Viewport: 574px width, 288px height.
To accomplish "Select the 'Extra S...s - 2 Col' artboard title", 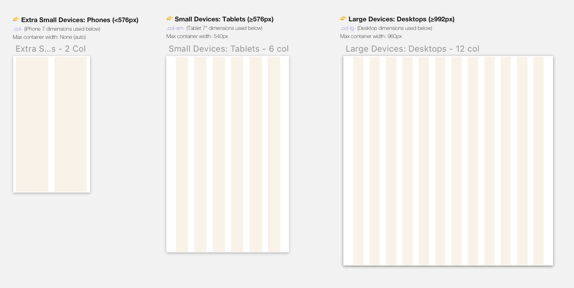I will (50, 49).
